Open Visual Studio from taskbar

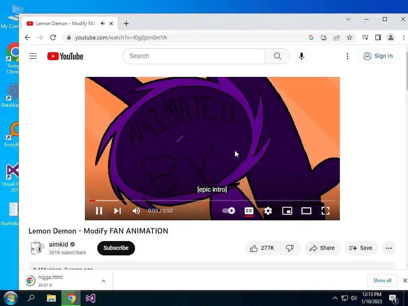coord(90,298)
